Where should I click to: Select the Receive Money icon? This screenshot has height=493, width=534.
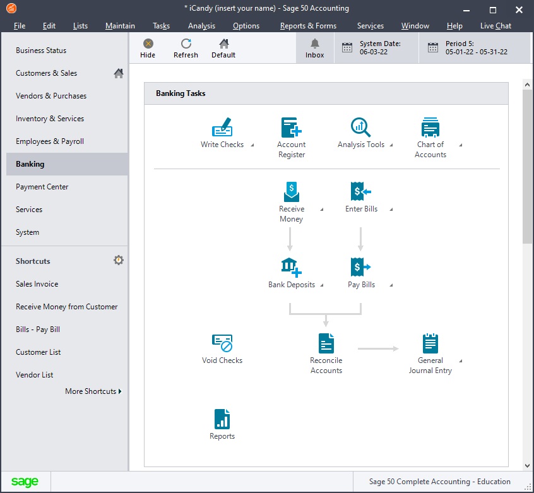tap(291, 192)
